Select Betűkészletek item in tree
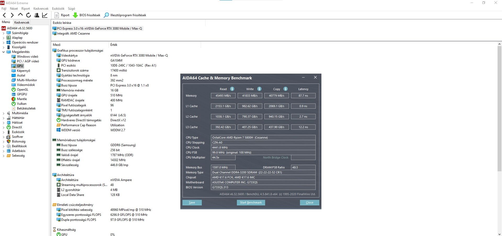 24,108
